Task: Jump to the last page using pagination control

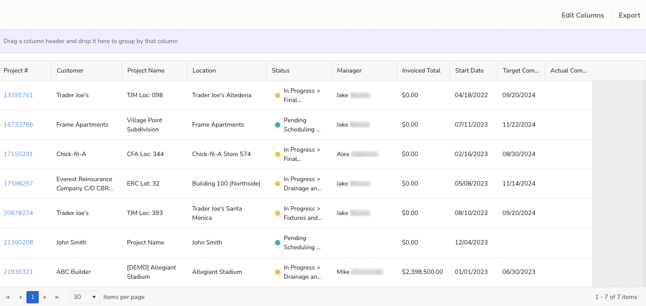Action: coord(57,297)
